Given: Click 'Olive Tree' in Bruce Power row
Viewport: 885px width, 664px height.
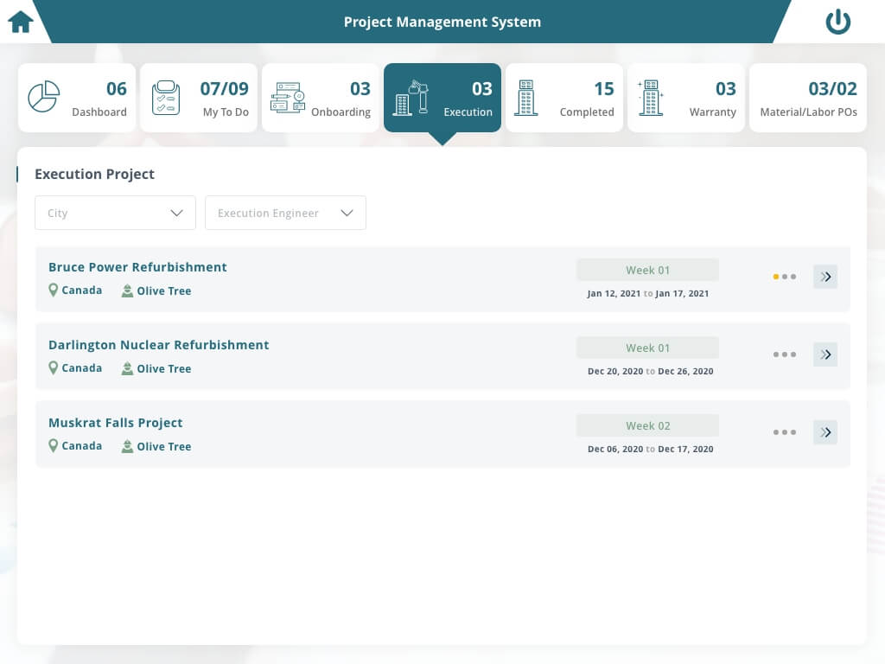Looking at the screenshot, I should point(164,290).
